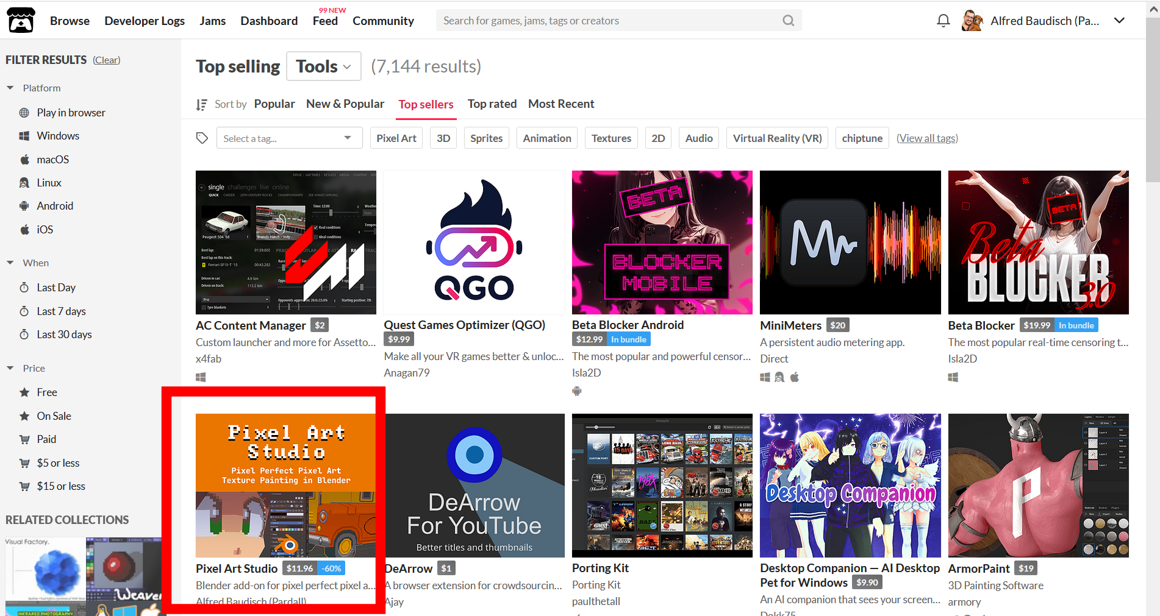Click Windows icon under Beta Blocker

(953, 377)
